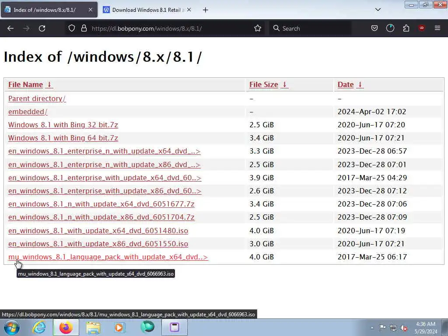Click the descending arrow next to Date

click(360, 84)
